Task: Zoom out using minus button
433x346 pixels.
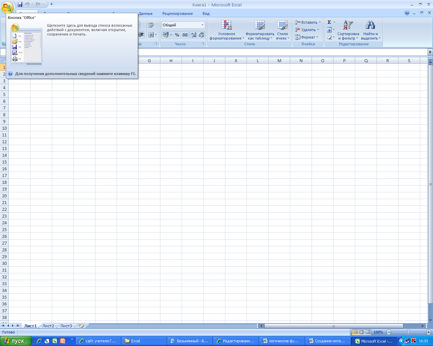Action: [389, 332]
